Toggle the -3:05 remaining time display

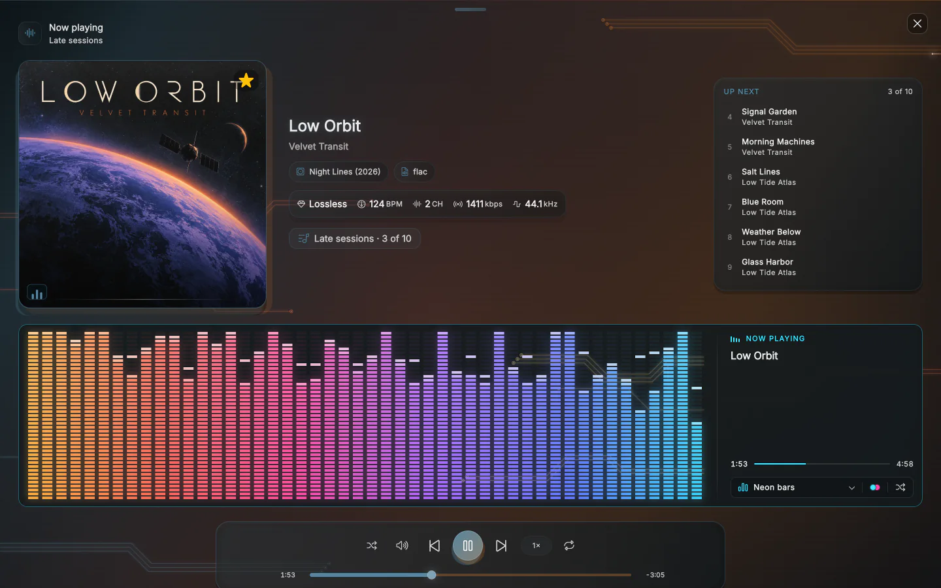pyautogui.click(x=655, y=575)
